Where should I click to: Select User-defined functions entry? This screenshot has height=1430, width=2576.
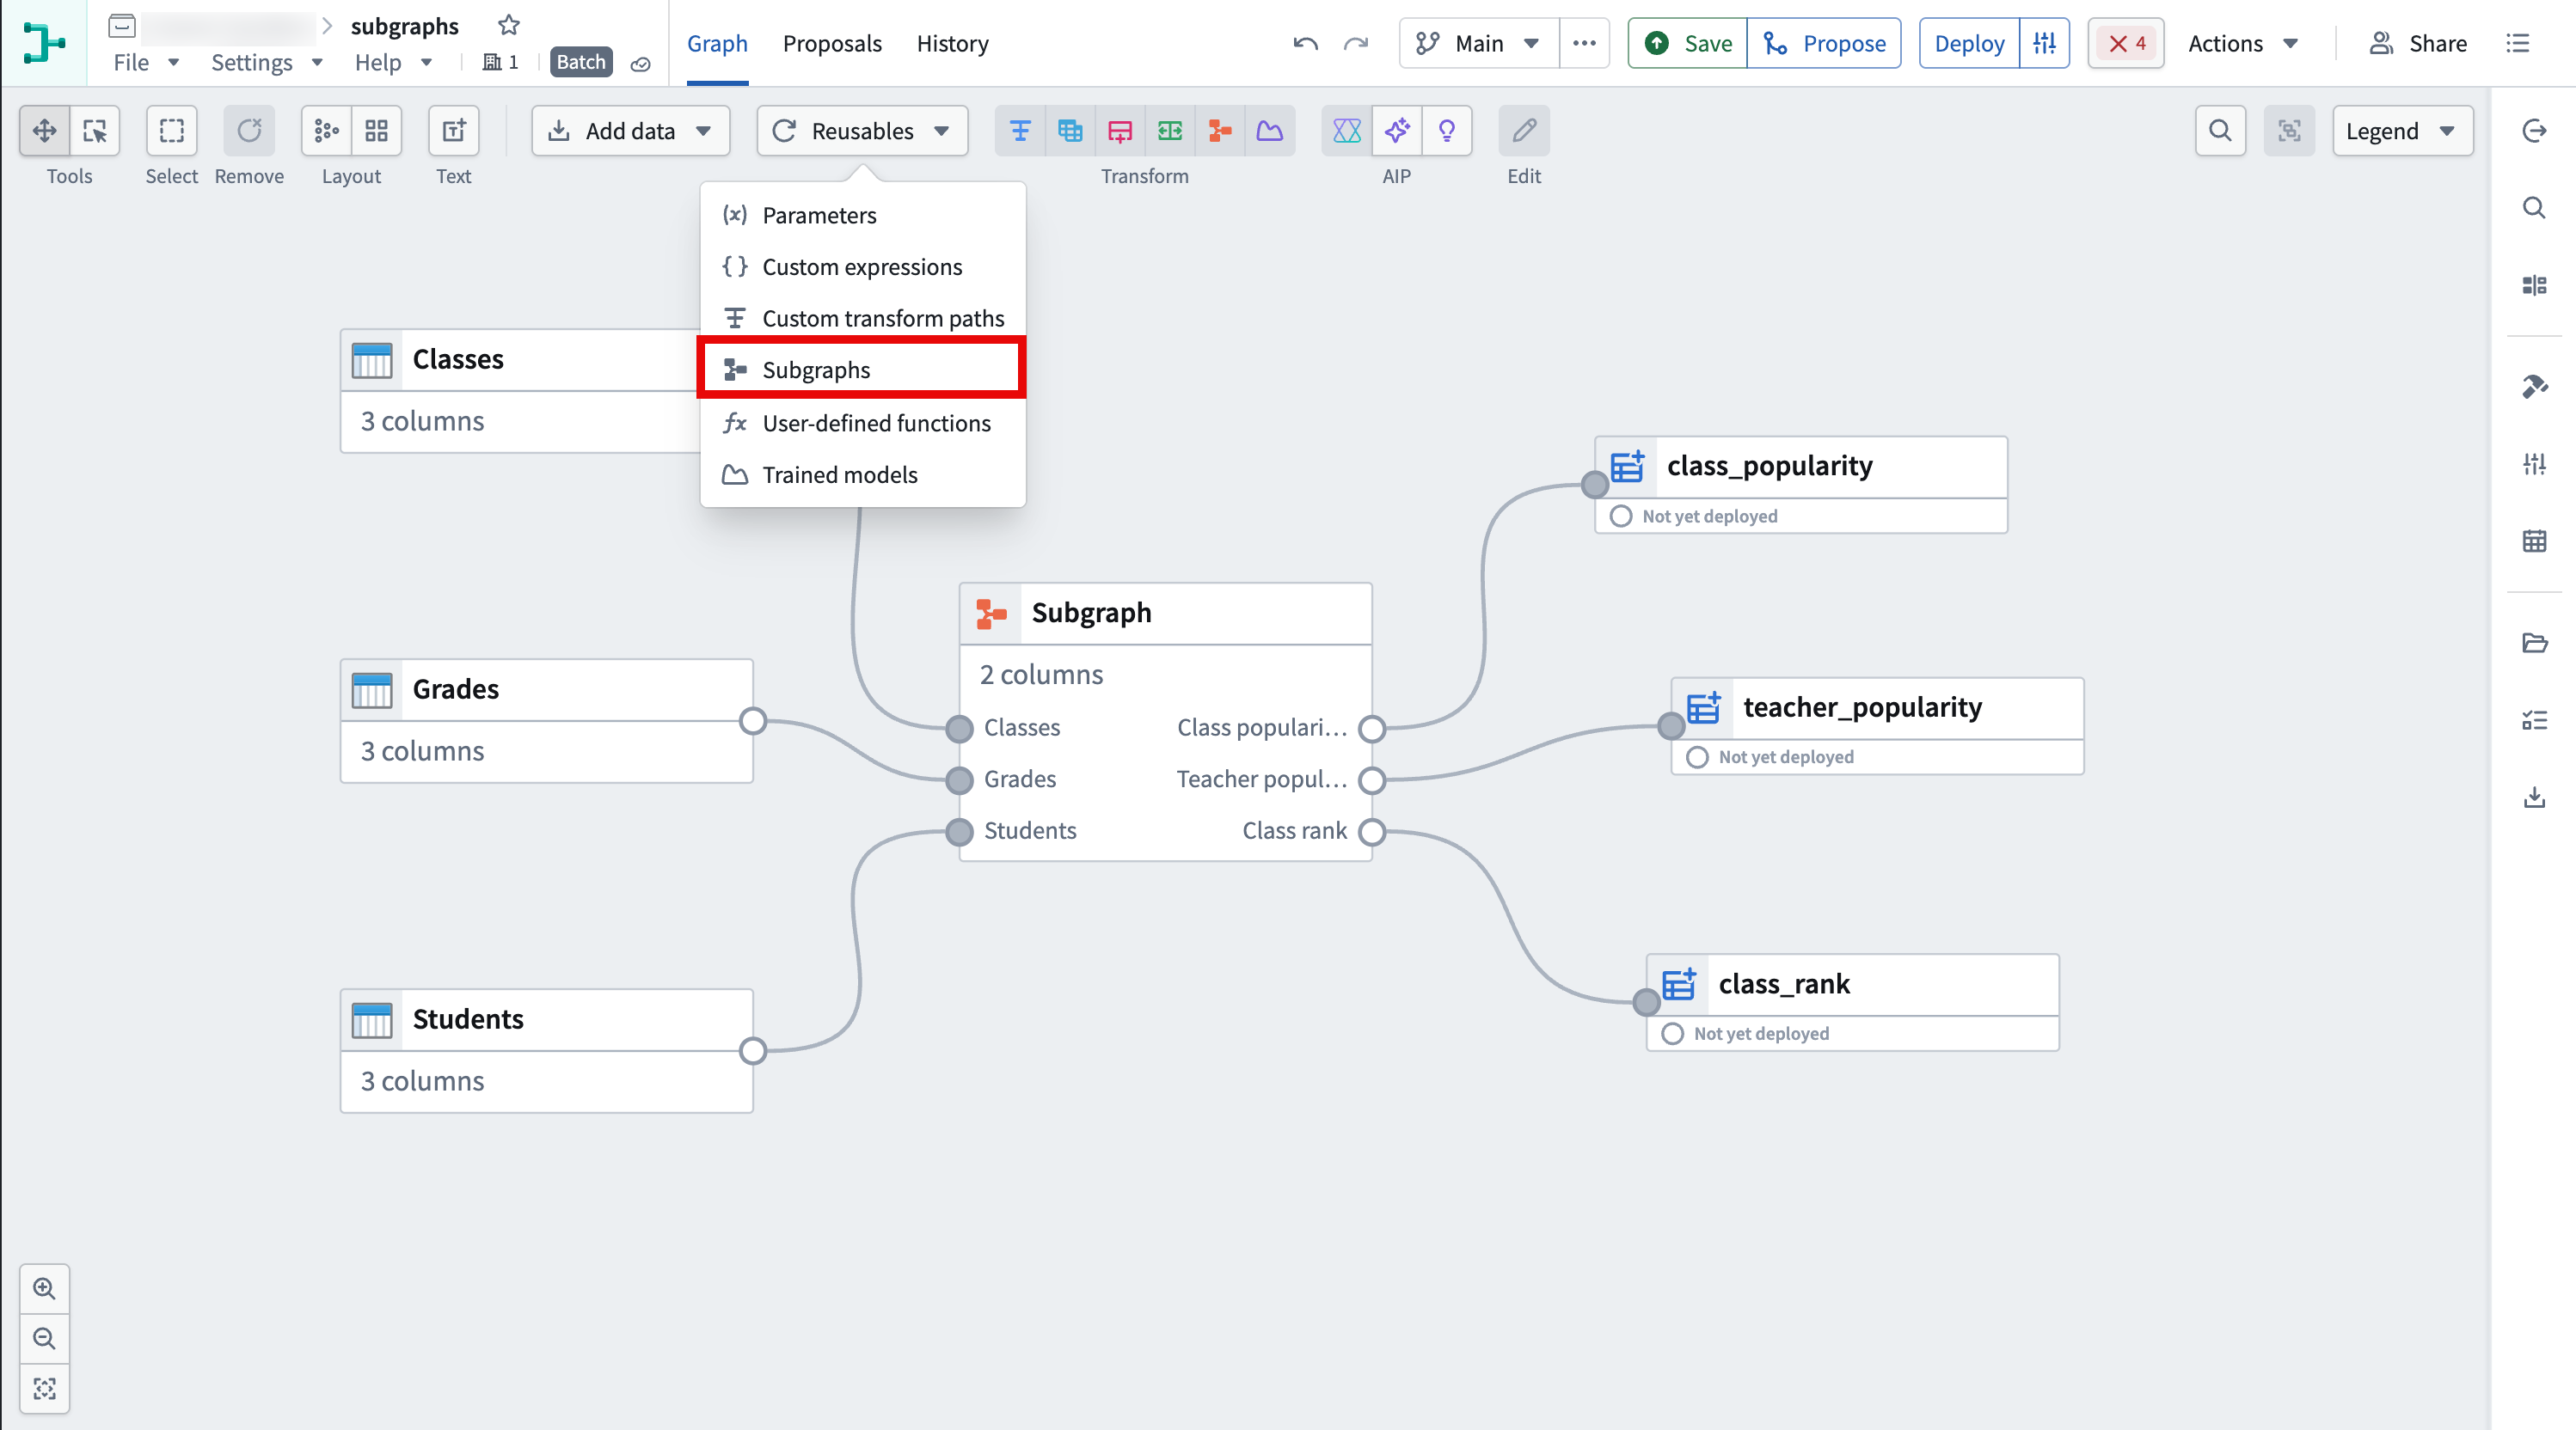(x=863, y=423)
